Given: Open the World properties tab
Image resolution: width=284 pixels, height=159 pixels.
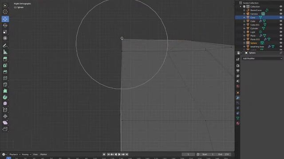Looking at the screenshot, I should coord(238,86).
